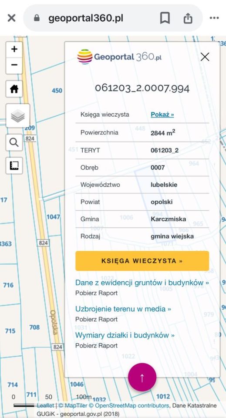Click the Gmina value Karczmiska
The image size is (226, 418).
point(168,219)
